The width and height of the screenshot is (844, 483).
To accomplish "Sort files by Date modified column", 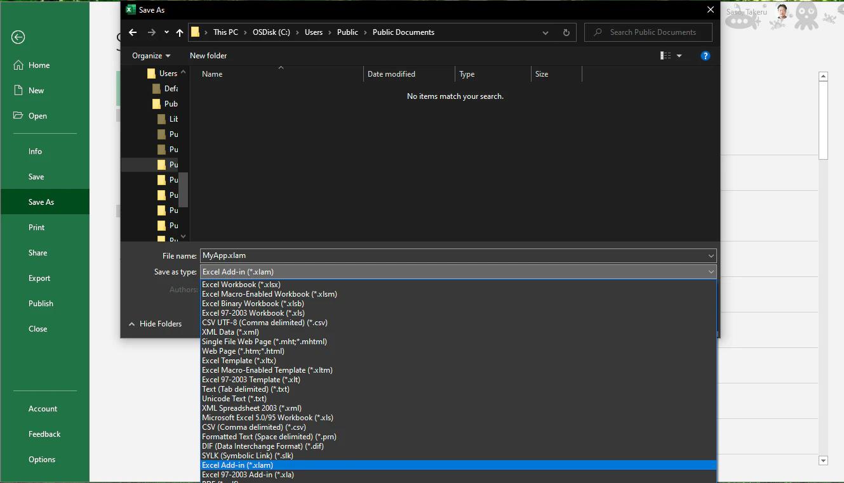I will click(x=391, y=74).
